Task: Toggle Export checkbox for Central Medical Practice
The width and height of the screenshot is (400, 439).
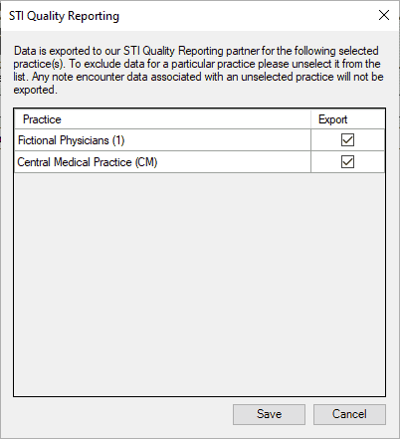Action: (x=347, y=162)
